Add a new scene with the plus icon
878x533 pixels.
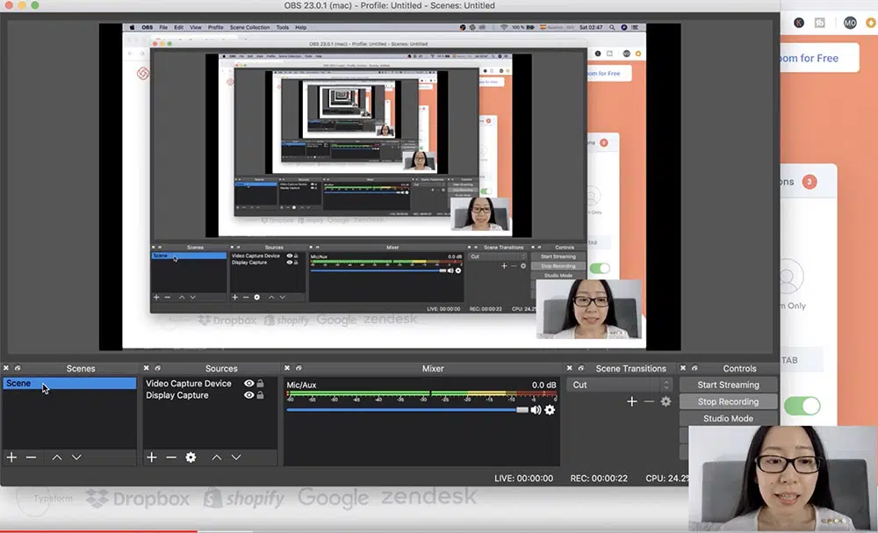click(11, 457)
